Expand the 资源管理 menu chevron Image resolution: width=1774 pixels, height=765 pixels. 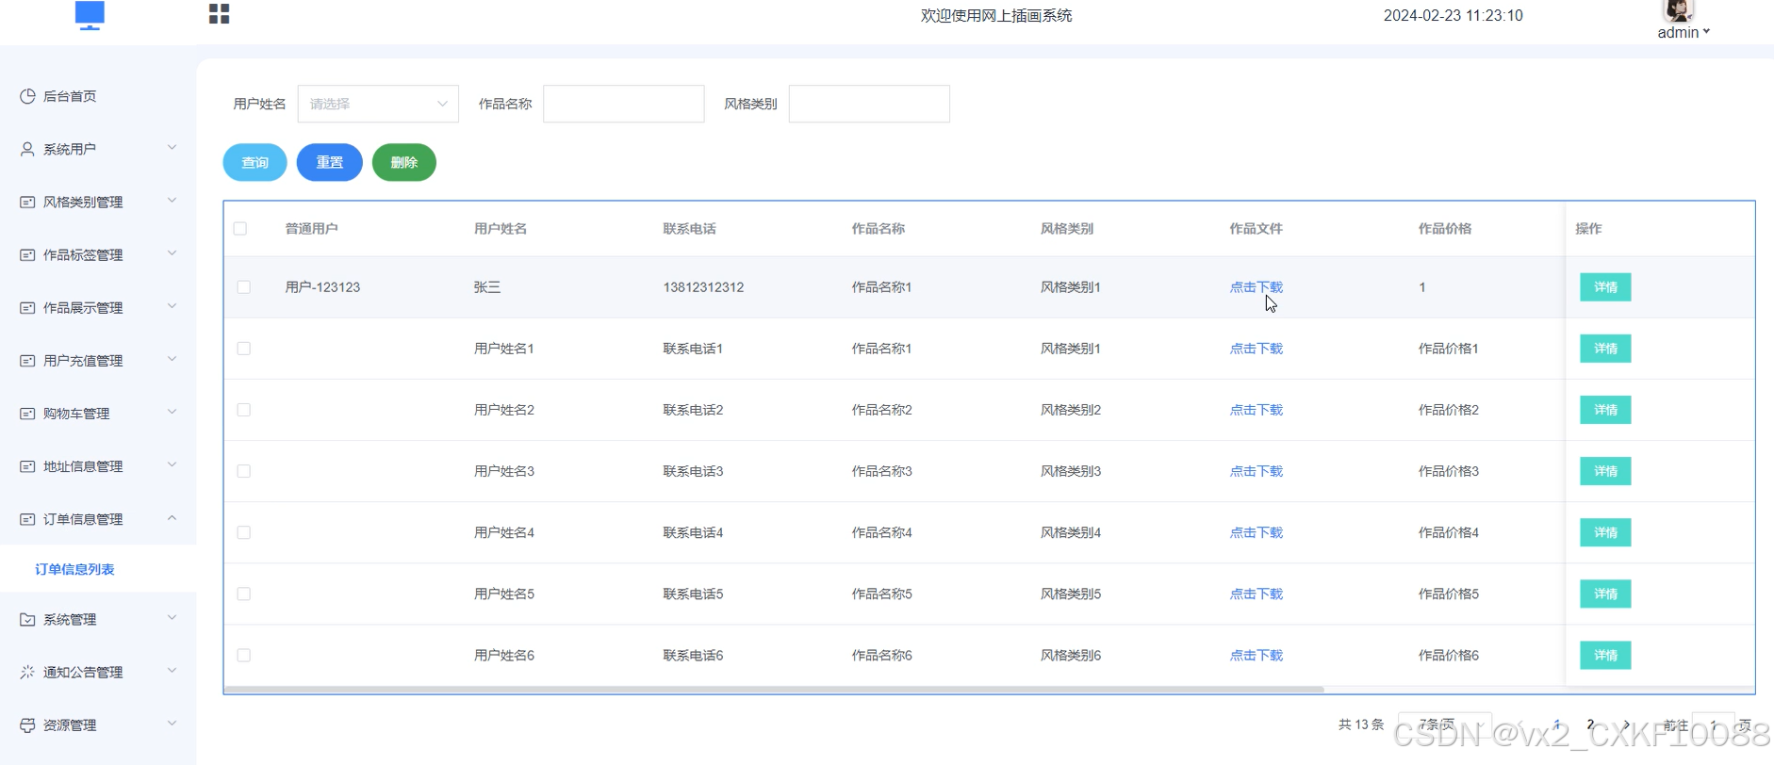[x=172, y=723]
